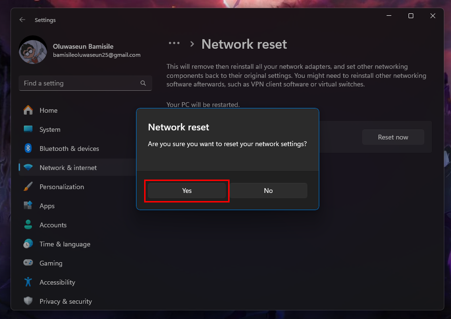
Task: Click the Personalization paintbrush icon
Action: (x=28, y=187)
